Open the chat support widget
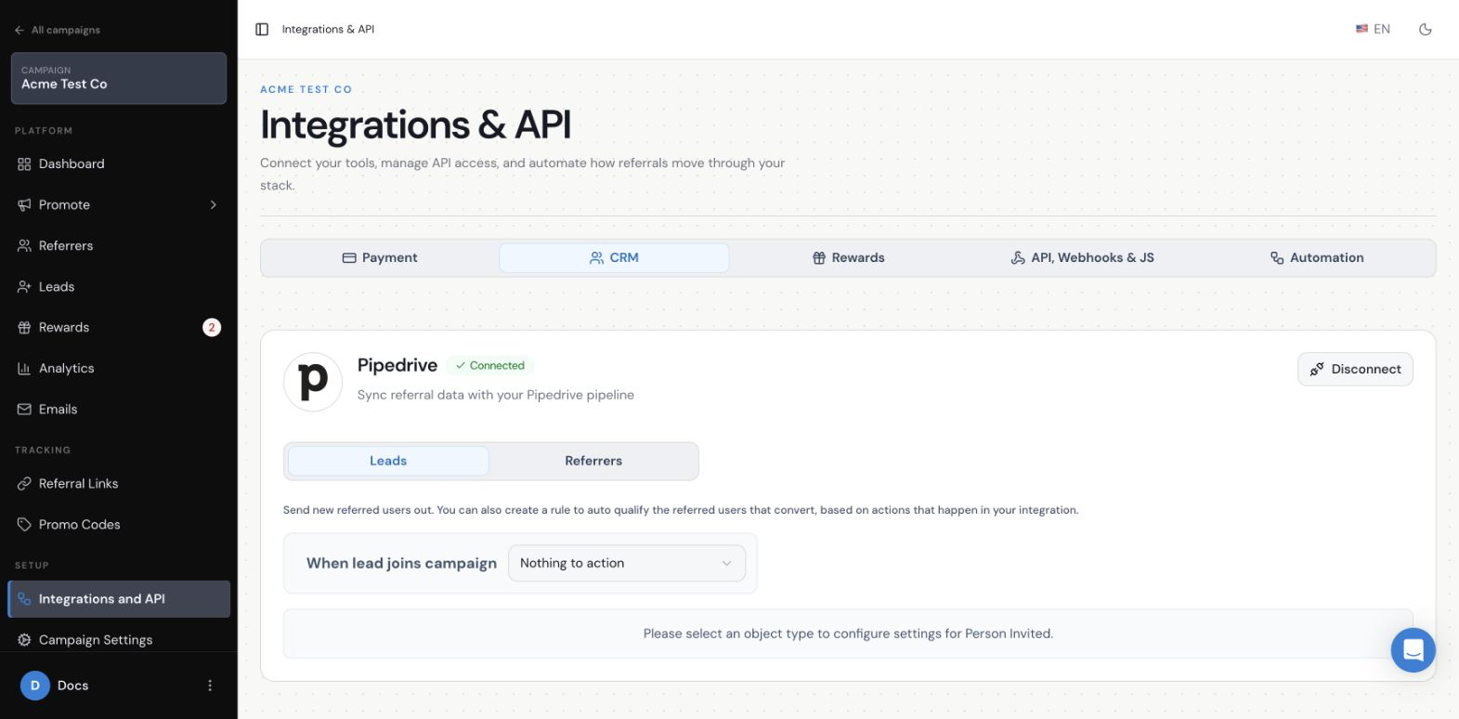The width and height of the screenshot is (1459, 719). (1413, 649)
